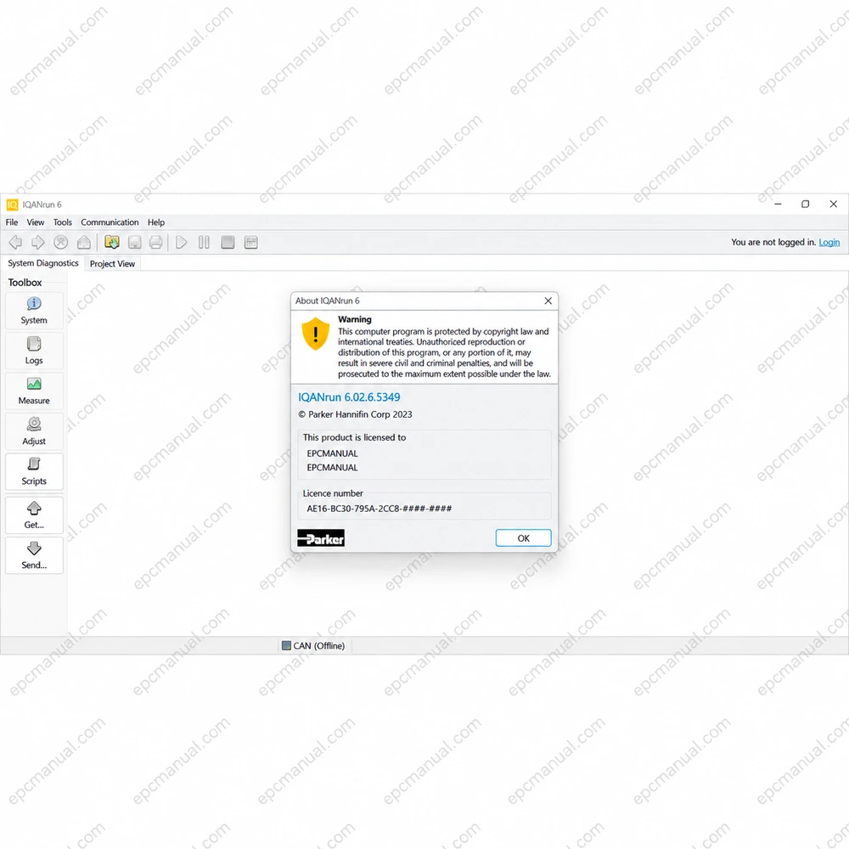The height and width of the screenshot is (849, 849).
Task: Open the File menu
Action: coord(12,222)
